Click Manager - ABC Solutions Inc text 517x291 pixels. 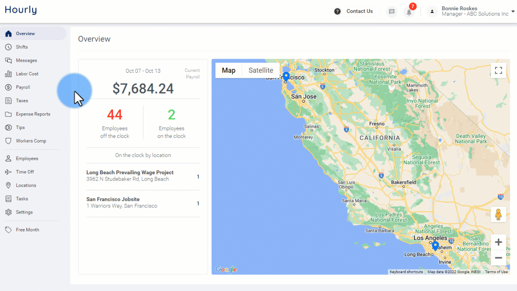pyautogui.click(x=475, y=14)
